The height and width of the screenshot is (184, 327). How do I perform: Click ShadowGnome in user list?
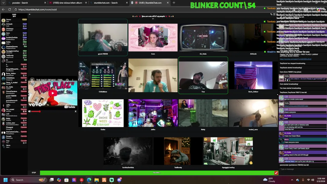(14, 47)
